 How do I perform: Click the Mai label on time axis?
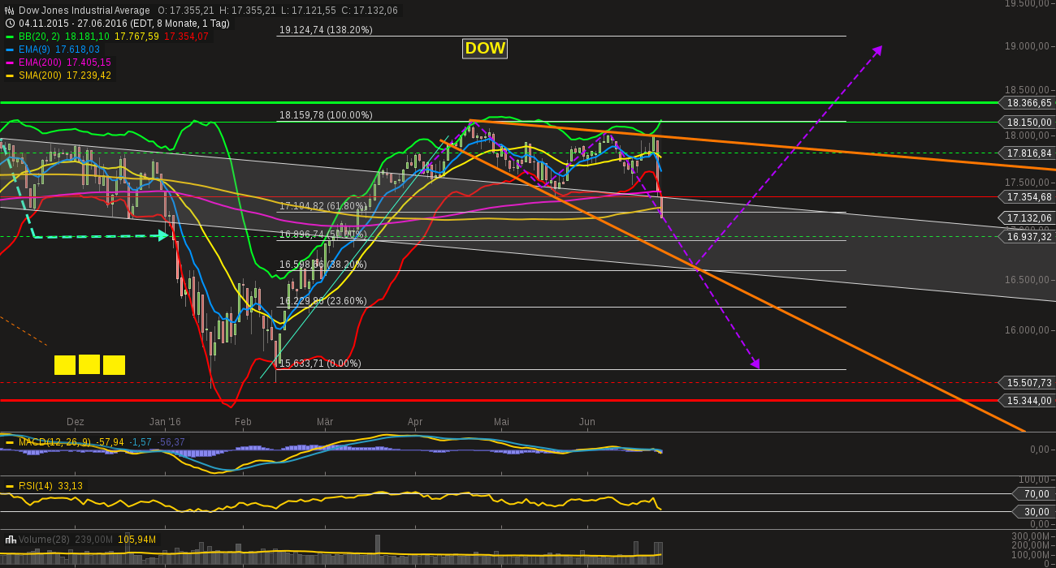point(501,422)
